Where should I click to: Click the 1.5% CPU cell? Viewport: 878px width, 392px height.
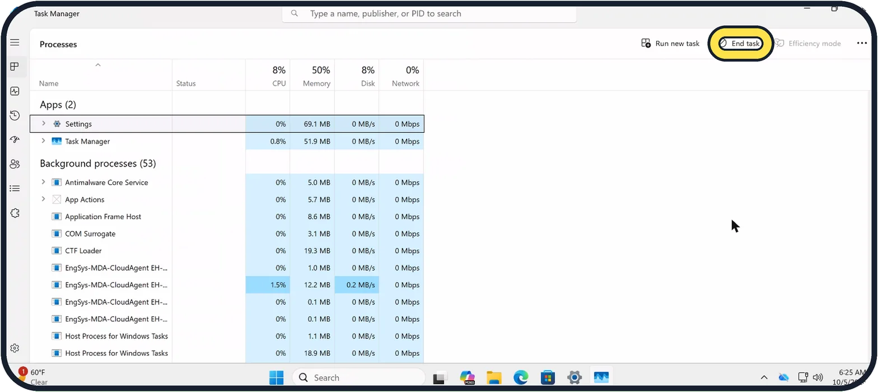(x=268, y=285)
